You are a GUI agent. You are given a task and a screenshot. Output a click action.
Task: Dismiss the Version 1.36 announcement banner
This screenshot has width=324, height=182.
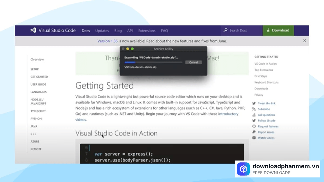(x=305, y=40)
